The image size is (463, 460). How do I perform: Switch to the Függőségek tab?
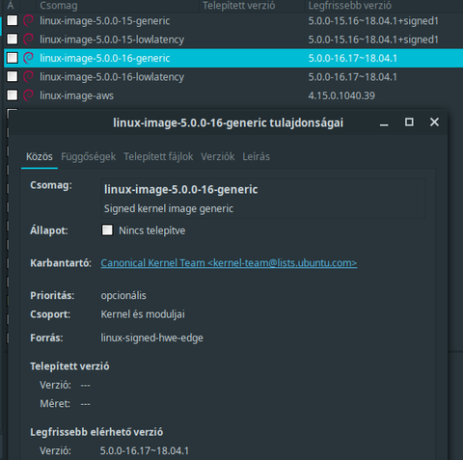89,156
